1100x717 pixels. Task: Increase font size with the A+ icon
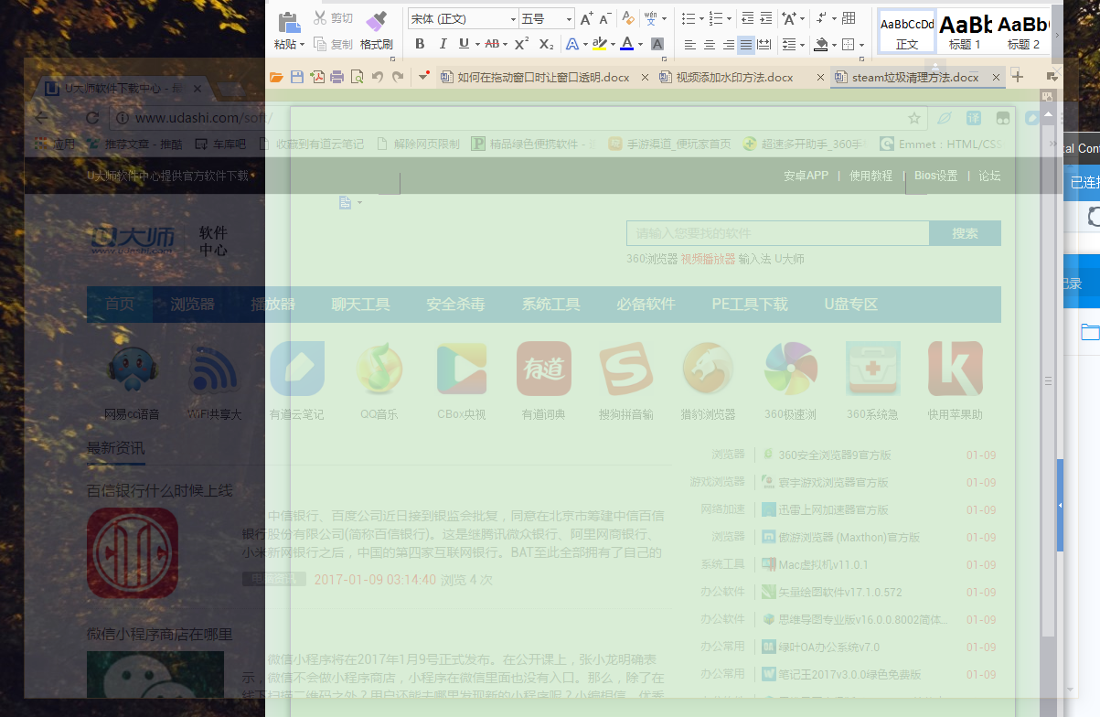click(587, 18)
